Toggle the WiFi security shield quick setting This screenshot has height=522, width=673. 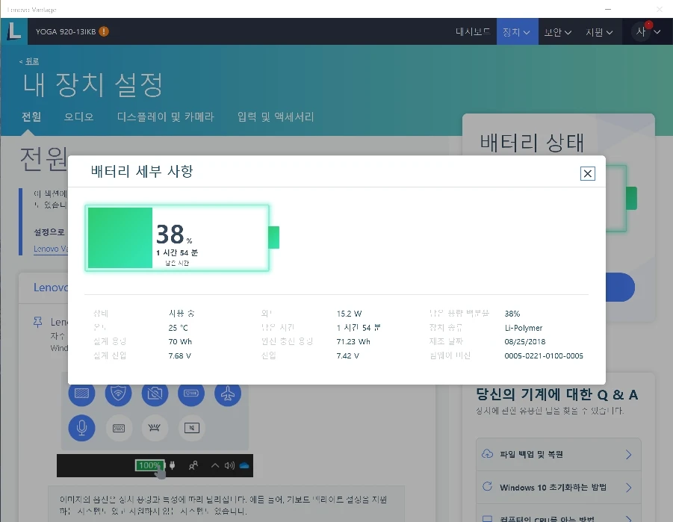pyautogui.click(x=119, y=394)
